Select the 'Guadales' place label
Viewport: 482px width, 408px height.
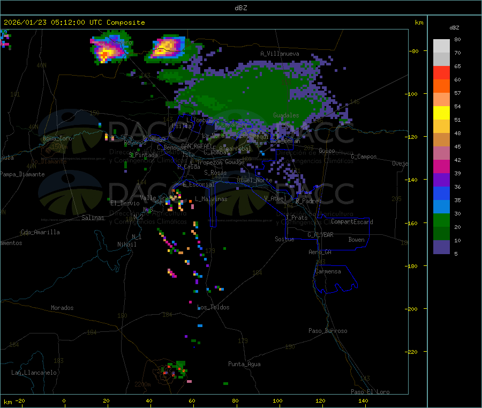(286, 115)
